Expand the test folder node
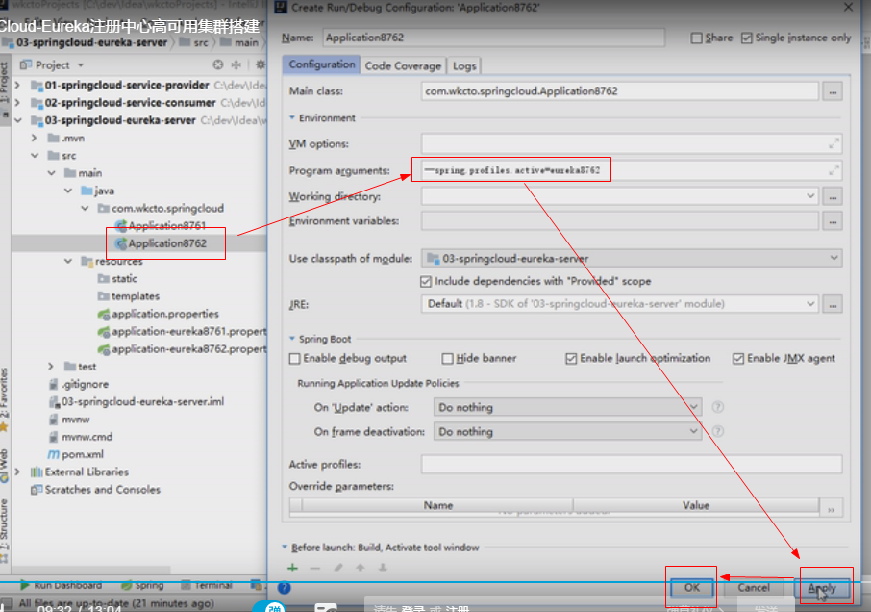The width and height of the screenshot is (871, 612). pos(51,367)
